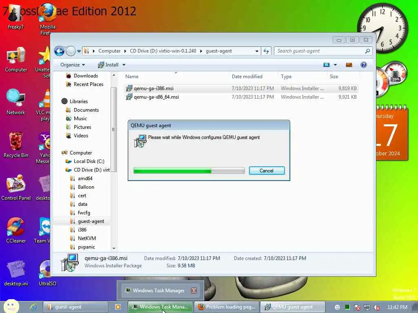Click navigation pane scroll up arrow
Viewport: 418px width, 313px height.
pos(114,75)
